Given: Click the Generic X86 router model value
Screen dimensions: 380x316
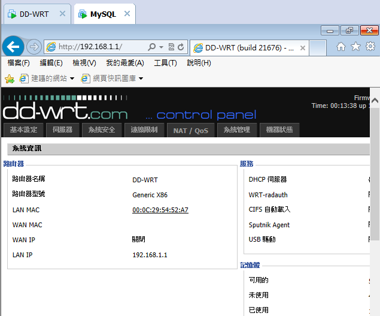Looking at the screenshot, I should 150,195.
